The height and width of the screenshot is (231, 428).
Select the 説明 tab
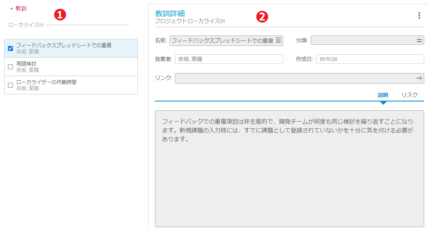tap(383, 95)
